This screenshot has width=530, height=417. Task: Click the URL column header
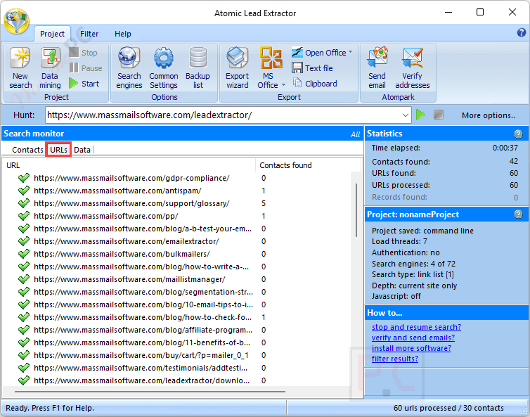(x=129, y=165)
